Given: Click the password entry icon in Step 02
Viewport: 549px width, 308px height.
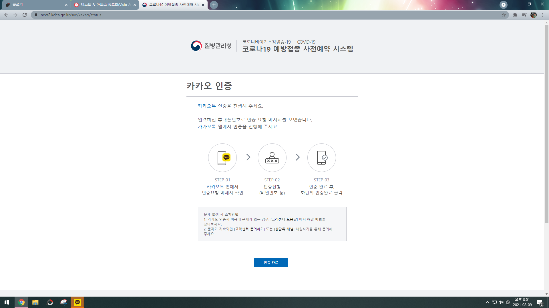Looking at the screenshot, I should pos(272,158).
